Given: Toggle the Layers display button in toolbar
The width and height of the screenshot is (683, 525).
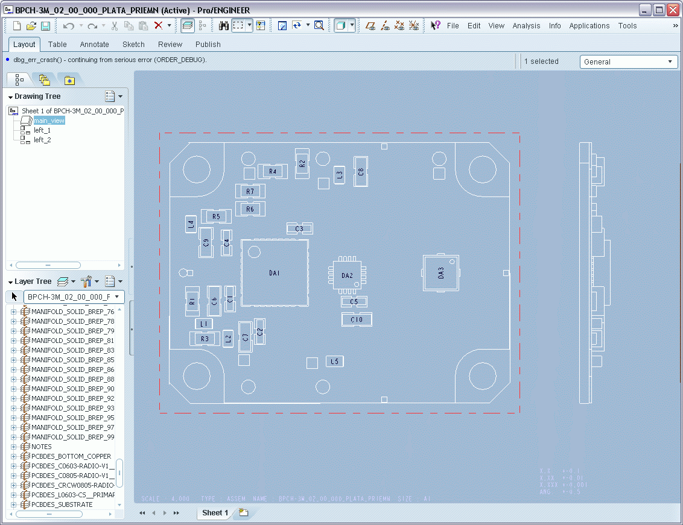Looking at the screenshot, I should point(188,26).
